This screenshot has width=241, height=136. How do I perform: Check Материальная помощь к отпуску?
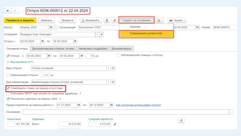(118, 55)
